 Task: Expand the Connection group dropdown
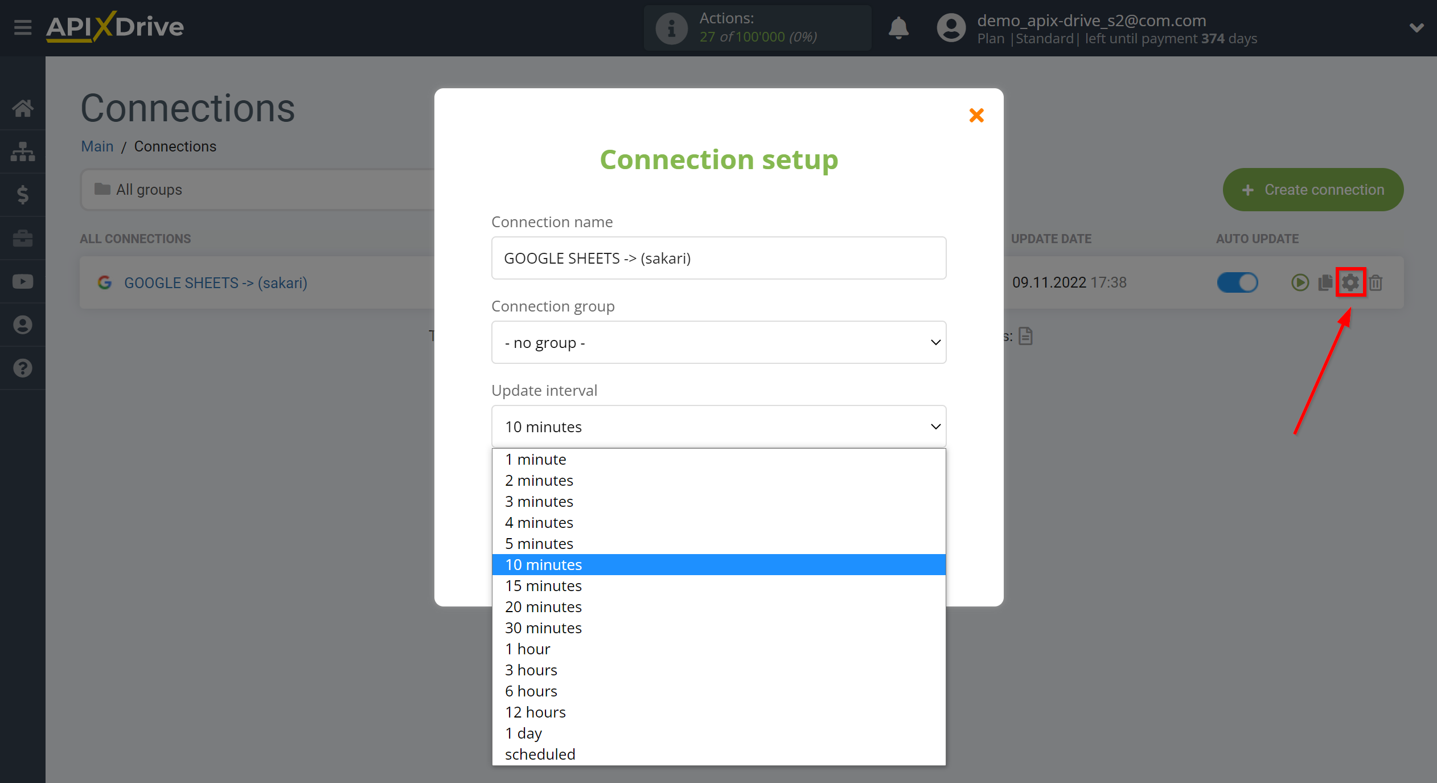pyautogui.click(x=718, y=342)
